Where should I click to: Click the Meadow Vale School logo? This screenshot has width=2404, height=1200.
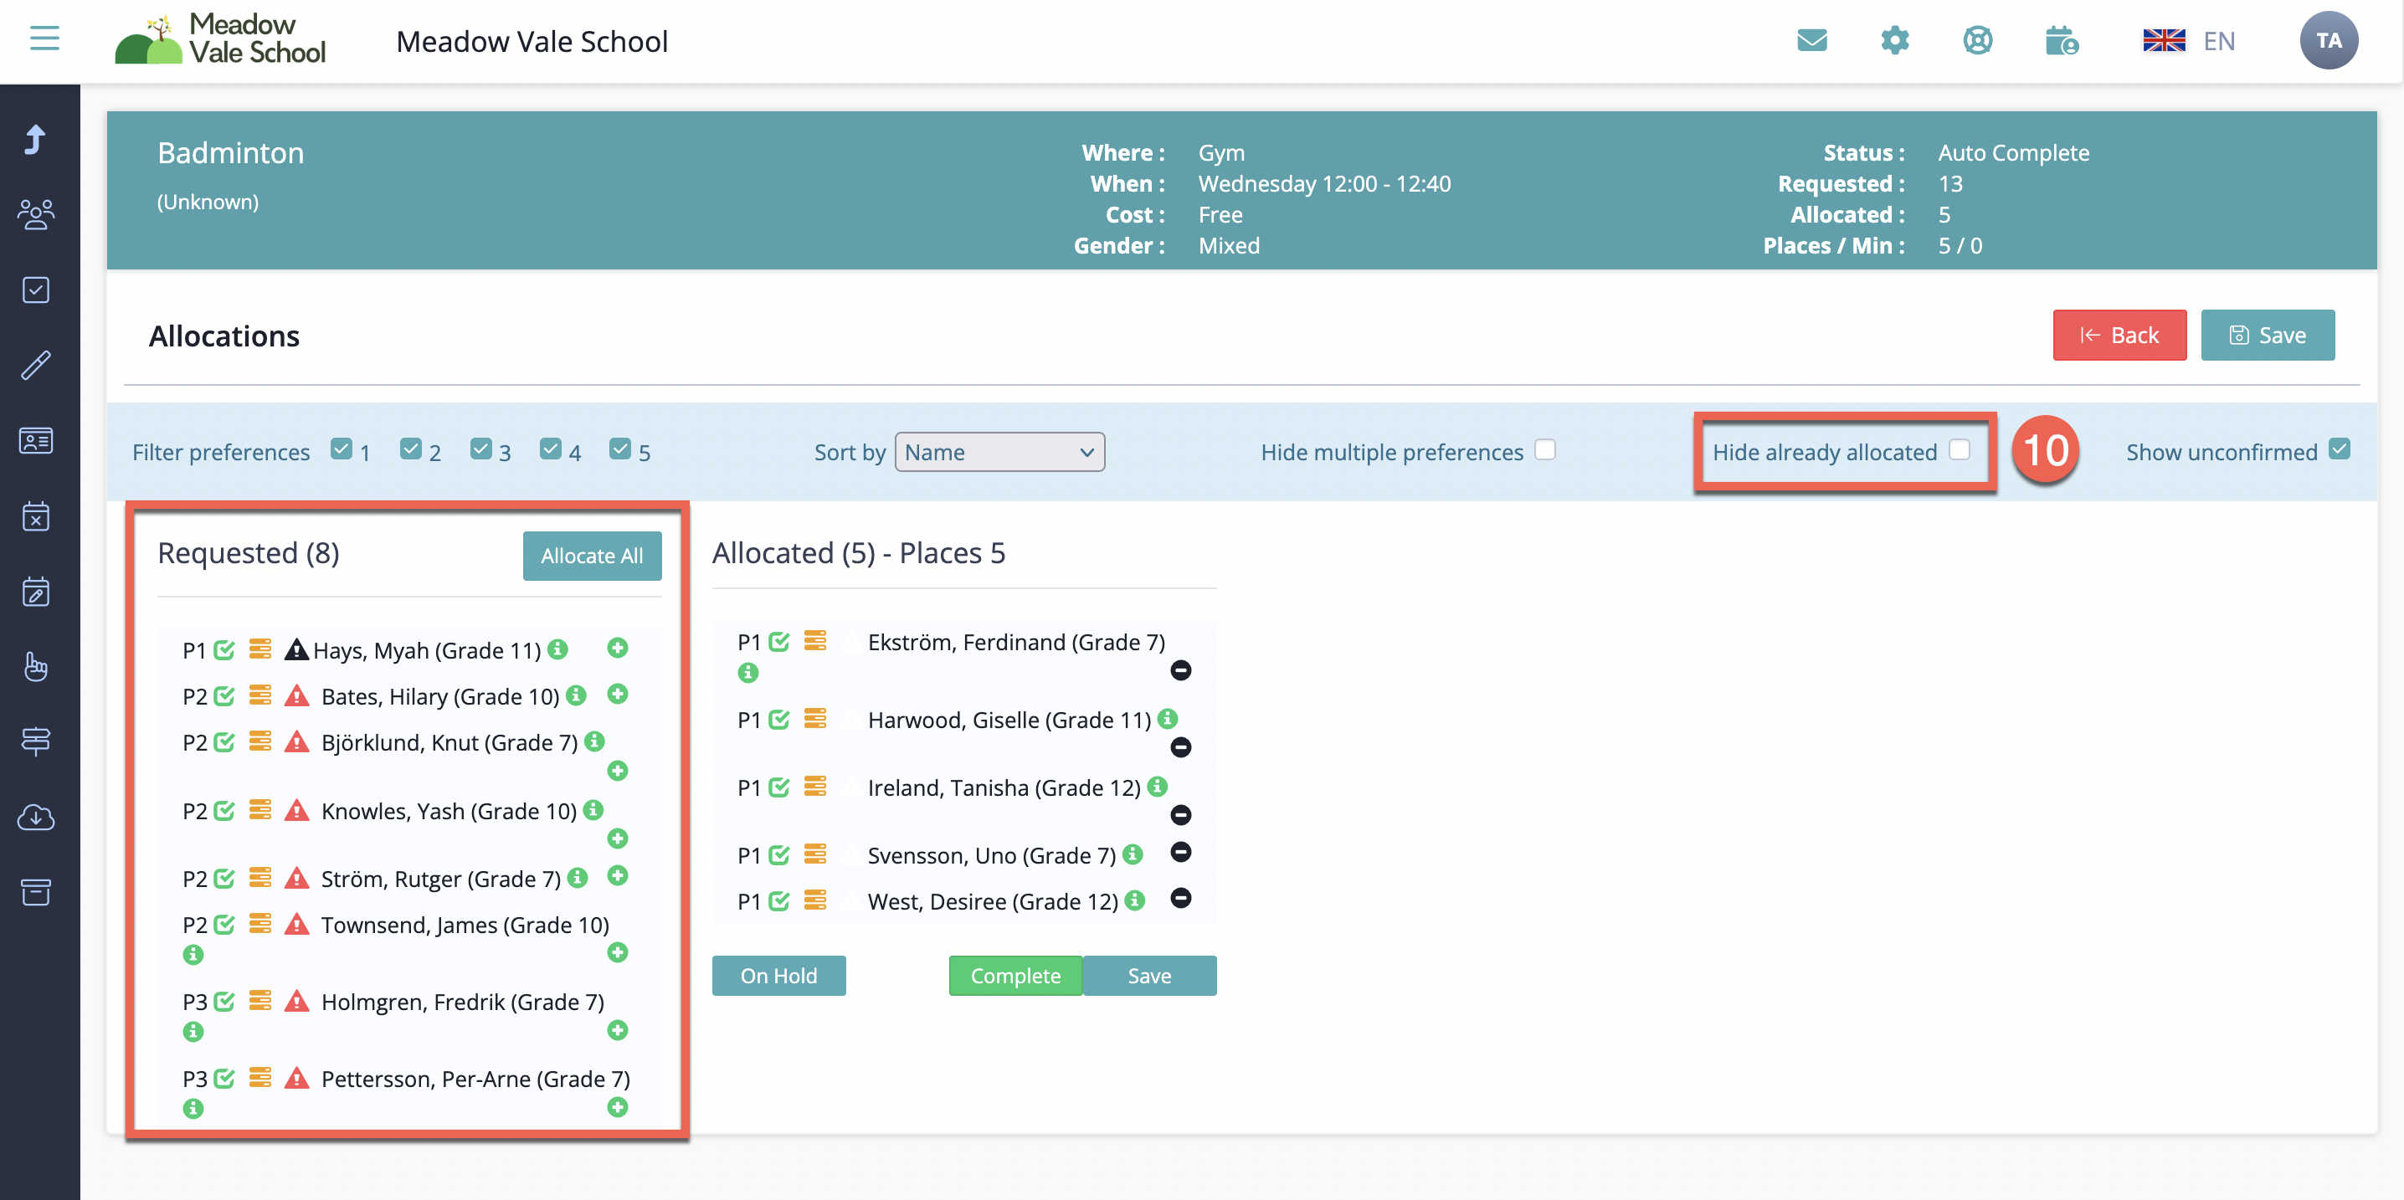point(220,39)
